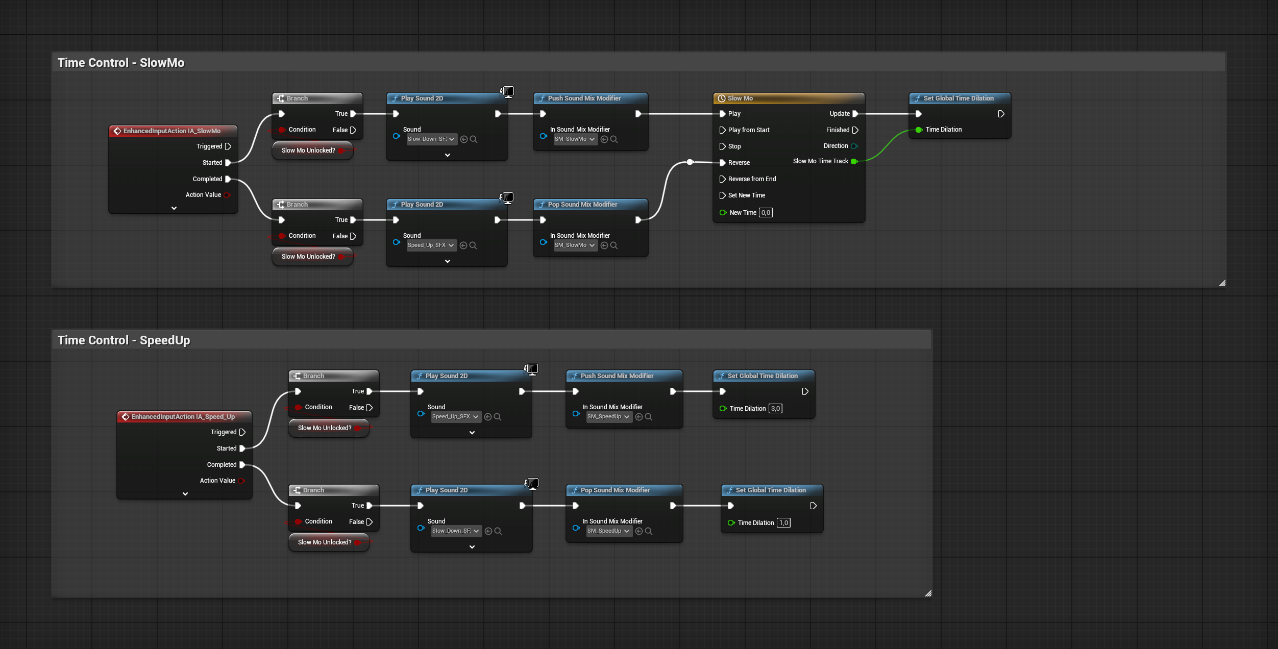Browse to SM_SlowMo in Push Sound Mix Modifier
The height and width of the screenshot is (649, 1278).
click(x=614, y=139)
